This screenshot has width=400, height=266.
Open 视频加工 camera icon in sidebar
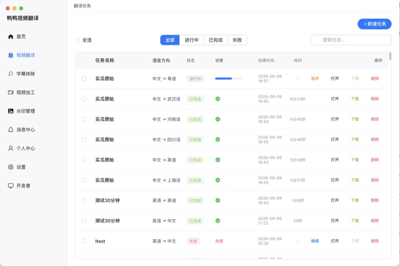tap(11, 93)
